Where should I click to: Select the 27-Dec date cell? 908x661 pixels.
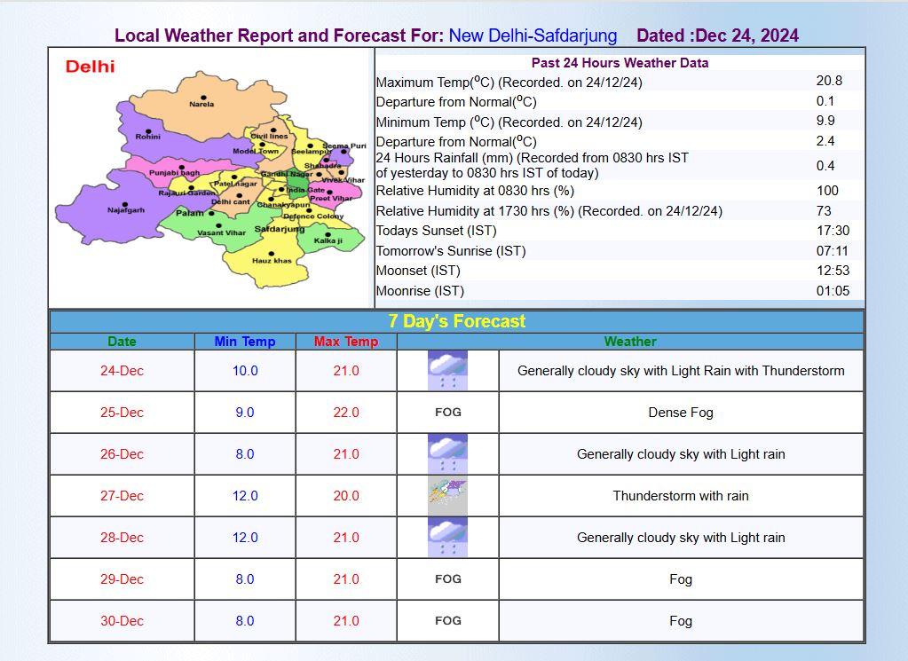(x=122, y=495)
